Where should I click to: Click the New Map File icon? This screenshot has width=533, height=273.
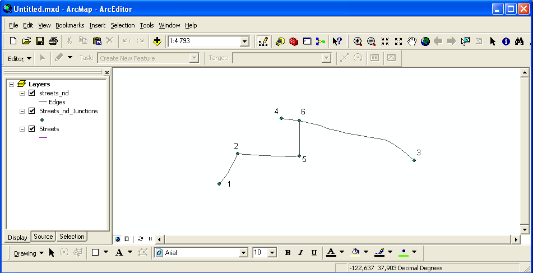tap(13, 41)
